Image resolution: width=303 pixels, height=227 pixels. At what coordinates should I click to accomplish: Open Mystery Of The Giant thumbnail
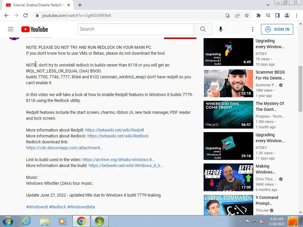(228, 115)
